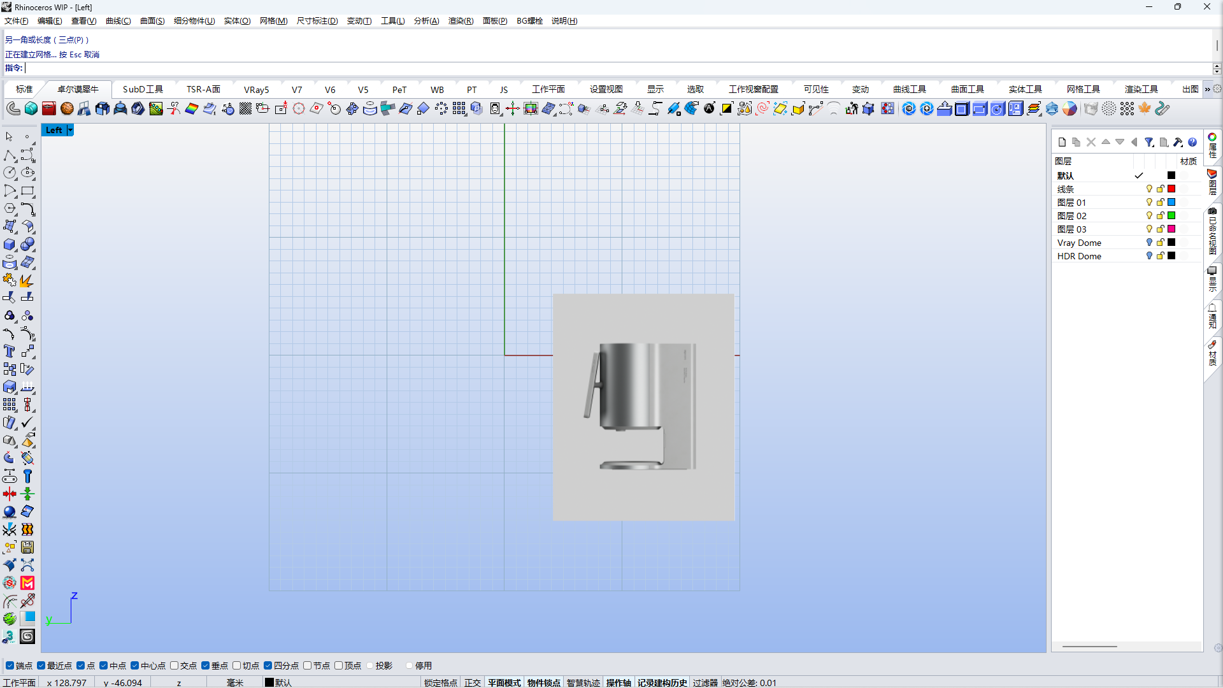Open the layer filter funnel icon
Screen dimensions: 1223x688
pos(1148,142)
